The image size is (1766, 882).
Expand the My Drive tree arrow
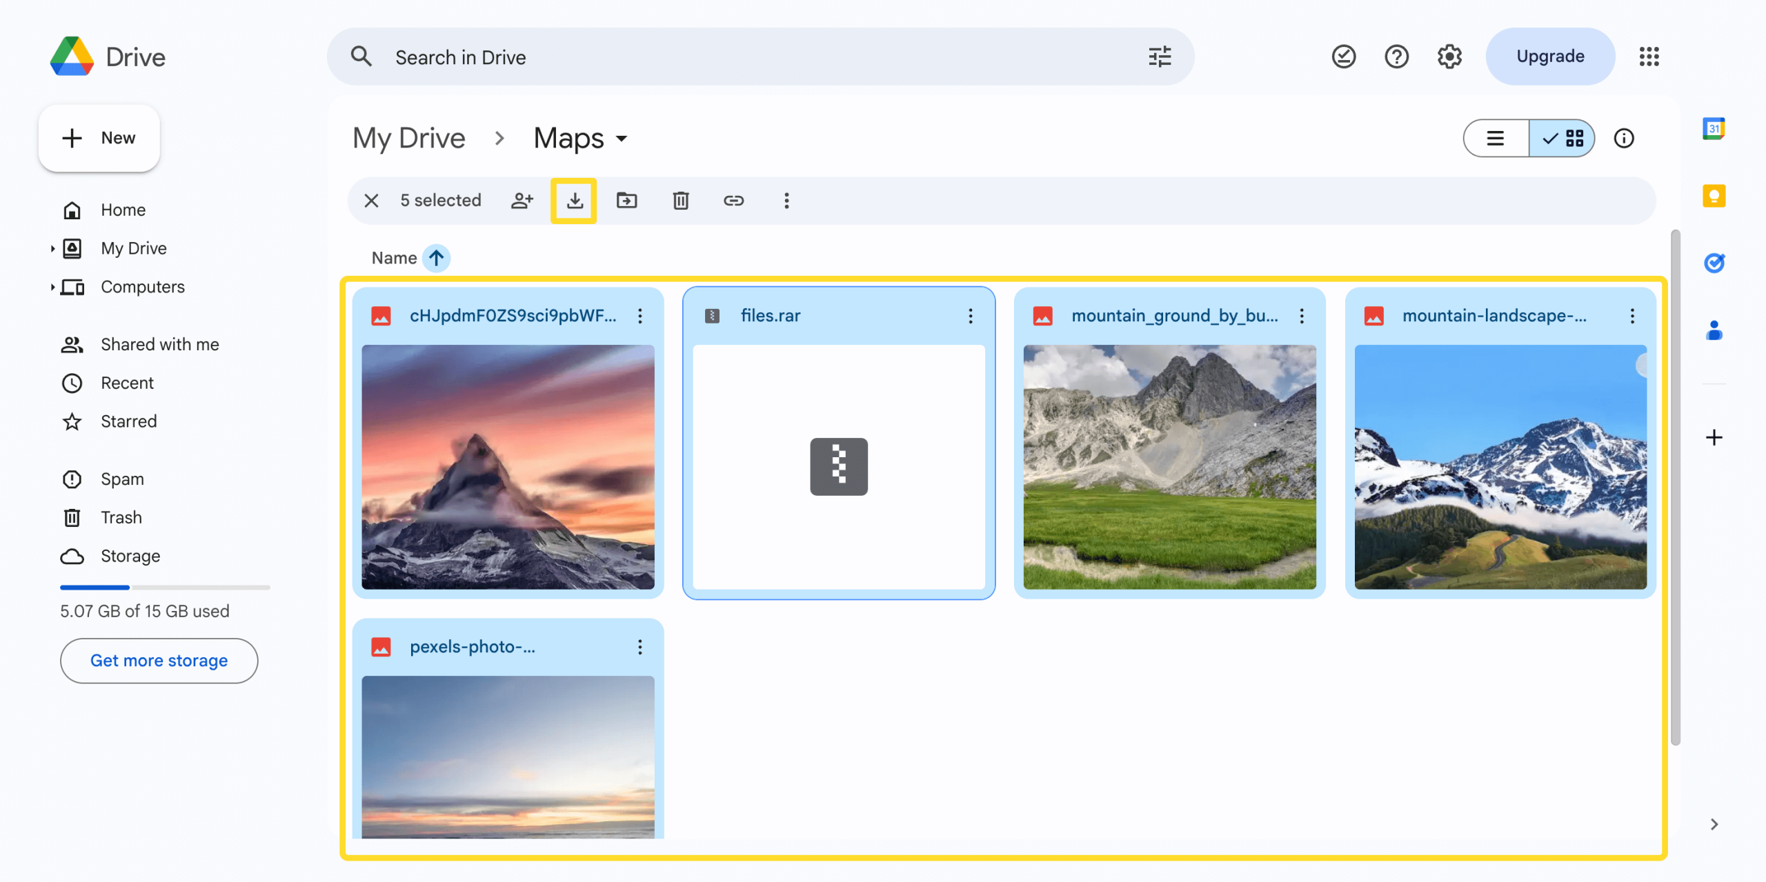(x=52, y=248)
